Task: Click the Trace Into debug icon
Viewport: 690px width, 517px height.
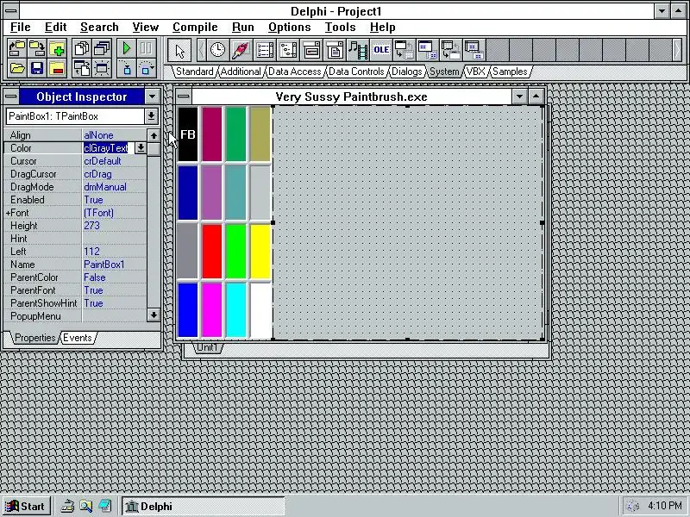Action: 126,69
